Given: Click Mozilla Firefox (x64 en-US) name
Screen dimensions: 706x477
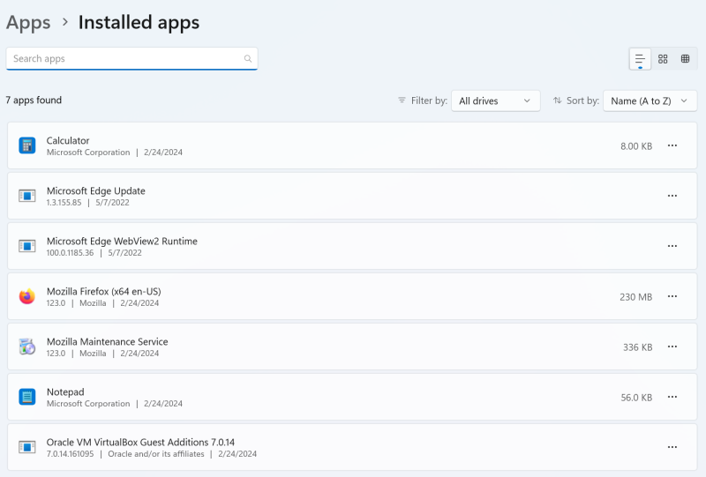Looking at the screenshot, I should [104, 292].
